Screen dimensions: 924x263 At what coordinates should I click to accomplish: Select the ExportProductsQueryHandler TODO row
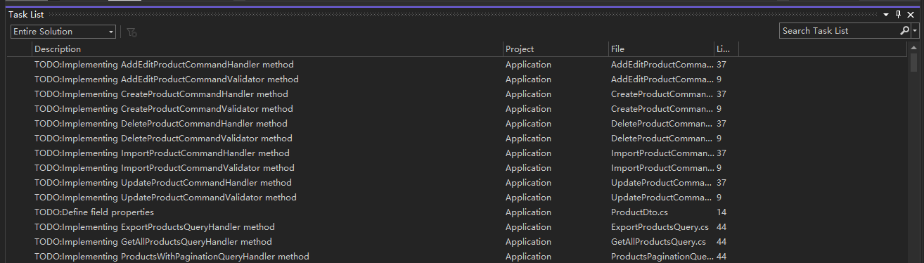(457, 227)
